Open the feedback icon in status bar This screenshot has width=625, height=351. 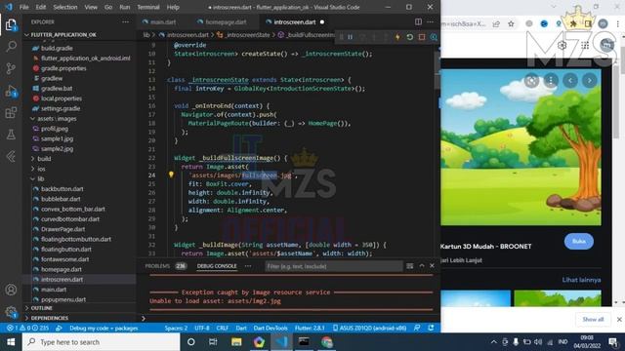(417, 328)
